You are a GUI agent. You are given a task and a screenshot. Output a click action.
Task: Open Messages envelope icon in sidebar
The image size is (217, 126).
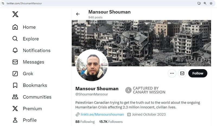coord(15,62)
